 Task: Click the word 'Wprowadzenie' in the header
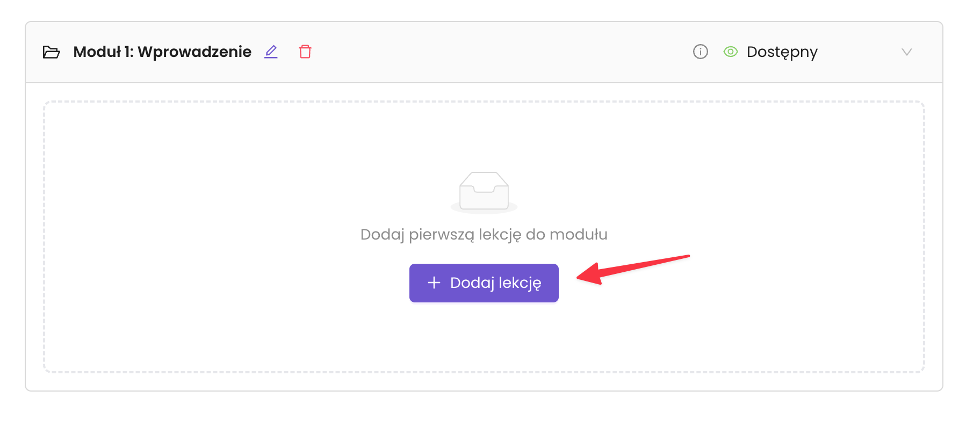click(194, 52)
